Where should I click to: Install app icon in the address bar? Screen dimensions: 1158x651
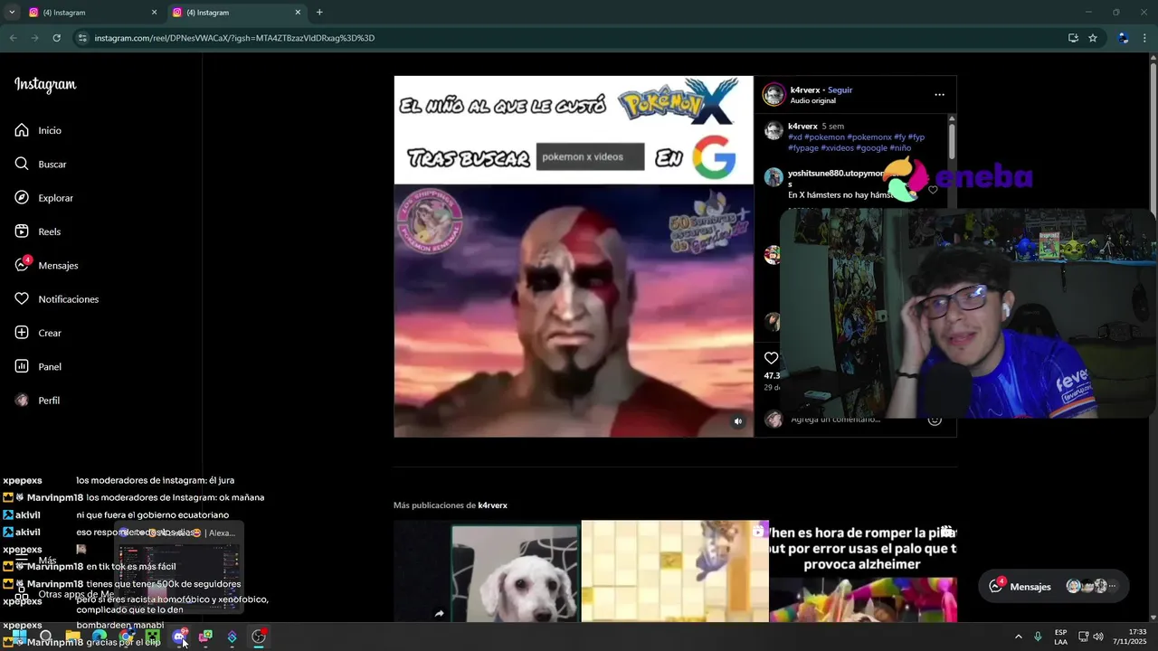pos(1073,38)
